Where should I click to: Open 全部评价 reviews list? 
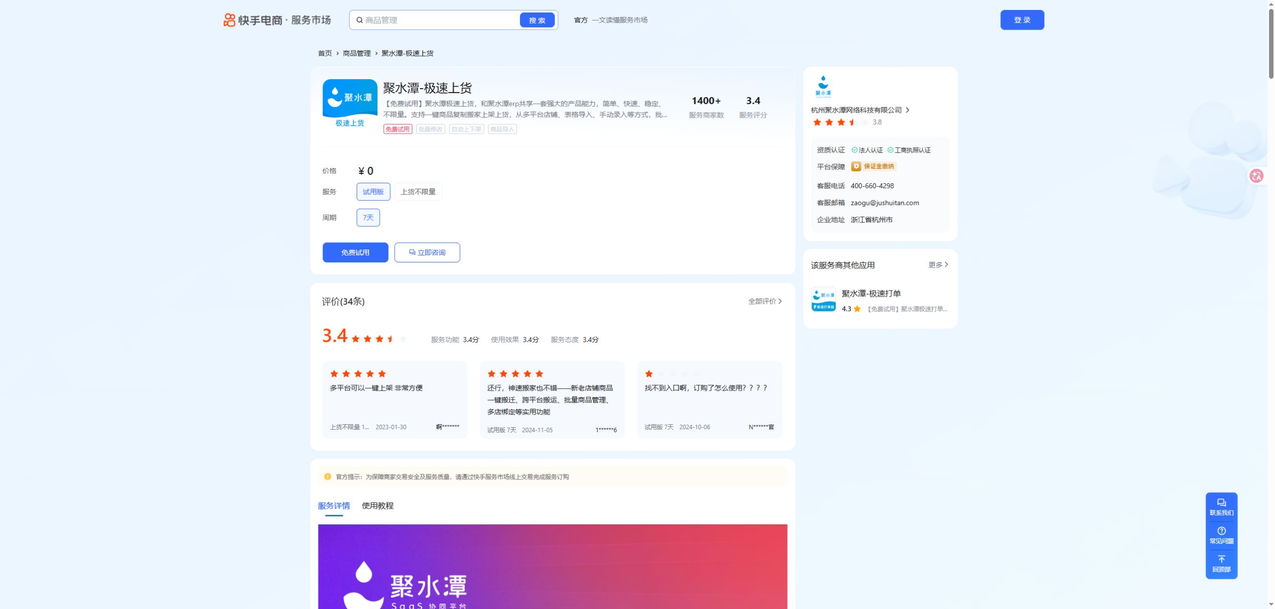(764, 301)
